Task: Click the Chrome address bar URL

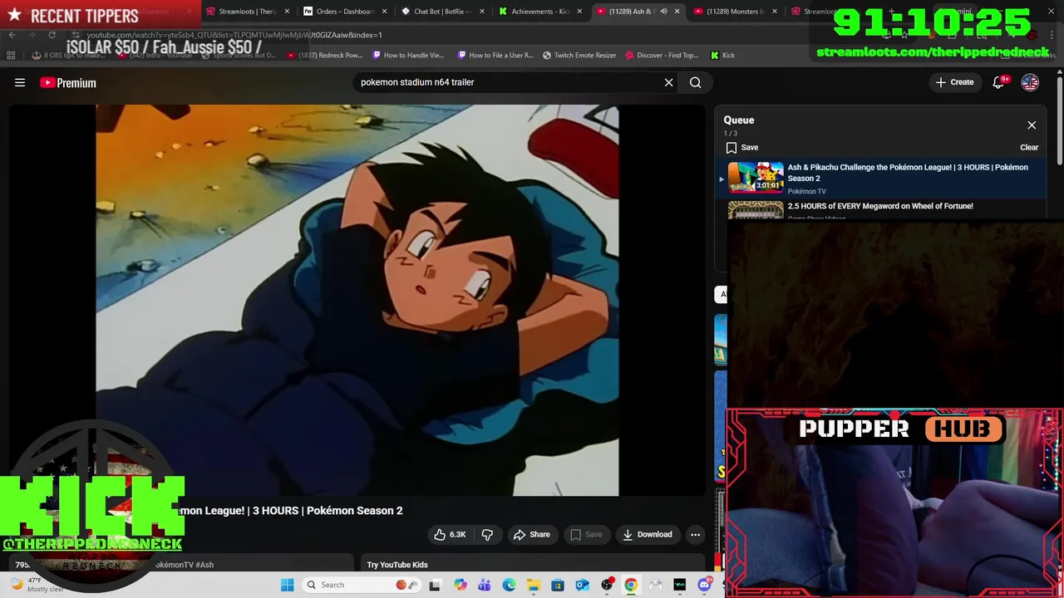Action: [234, 35]
